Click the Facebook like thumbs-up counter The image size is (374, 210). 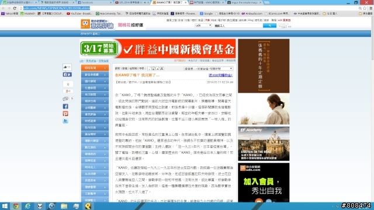pos(67,67)
